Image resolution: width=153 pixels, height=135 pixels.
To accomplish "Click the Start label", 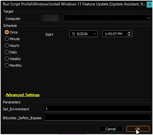I will pos(49,34).
